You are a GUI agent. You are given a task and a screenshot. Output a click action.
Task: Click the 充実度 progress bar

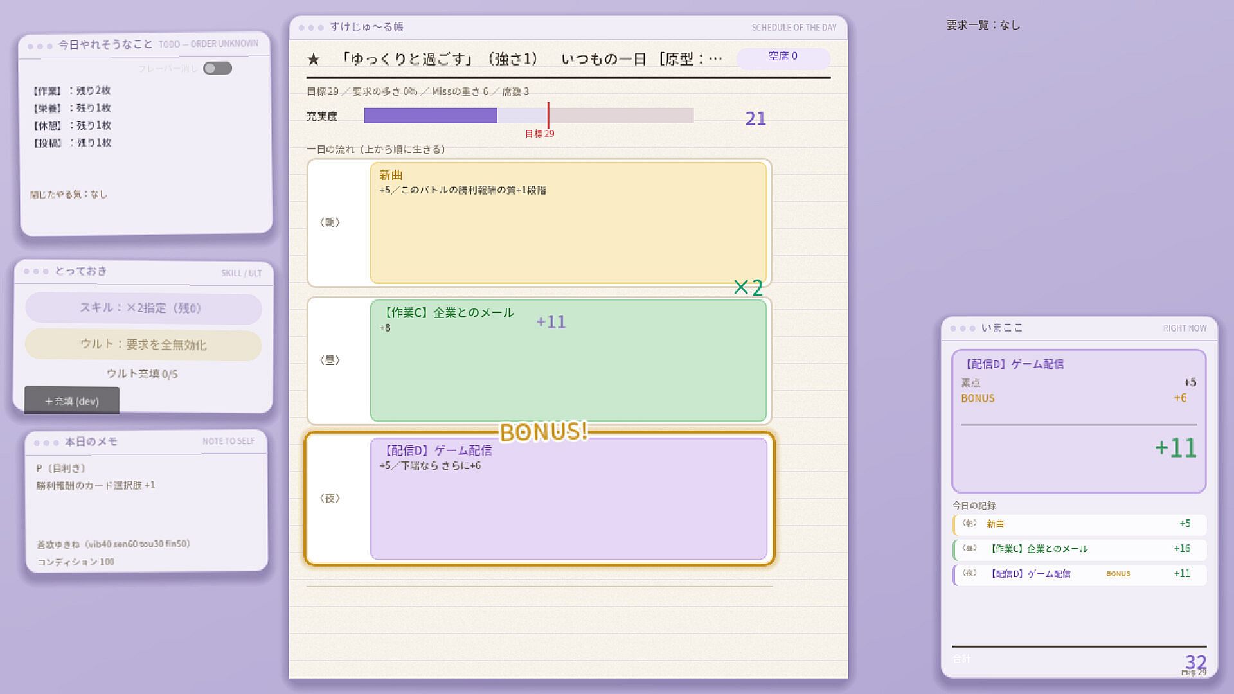point(528,116)
